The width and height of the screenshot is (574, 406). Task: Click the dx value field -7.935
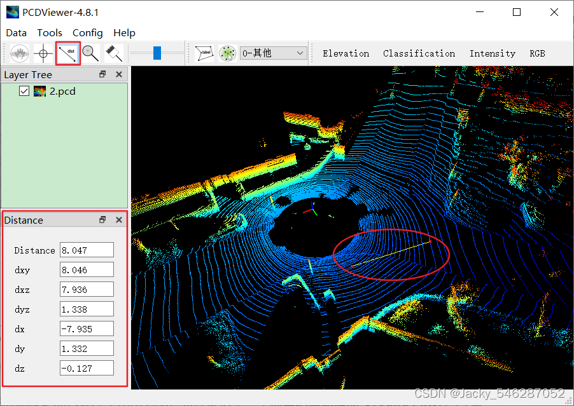87,329
